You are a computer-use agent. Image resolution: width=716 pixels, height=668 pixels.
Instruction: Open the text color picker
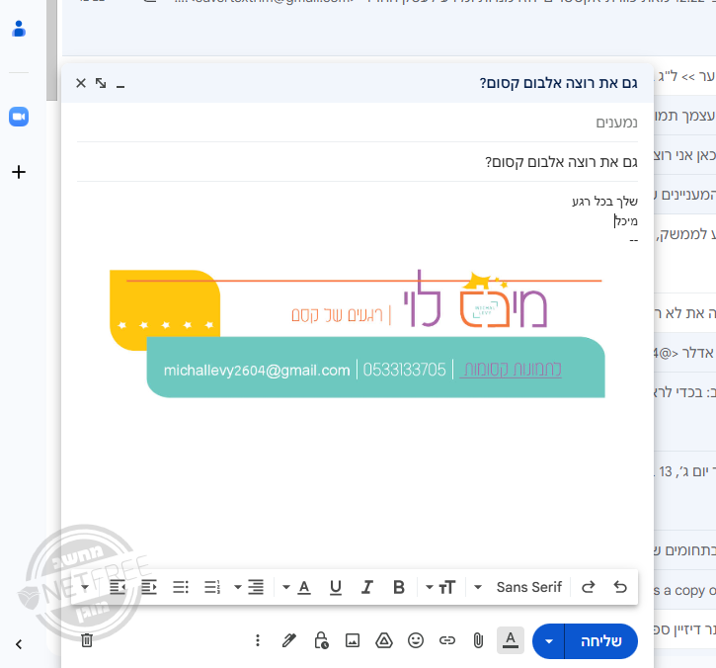[304, 587]
